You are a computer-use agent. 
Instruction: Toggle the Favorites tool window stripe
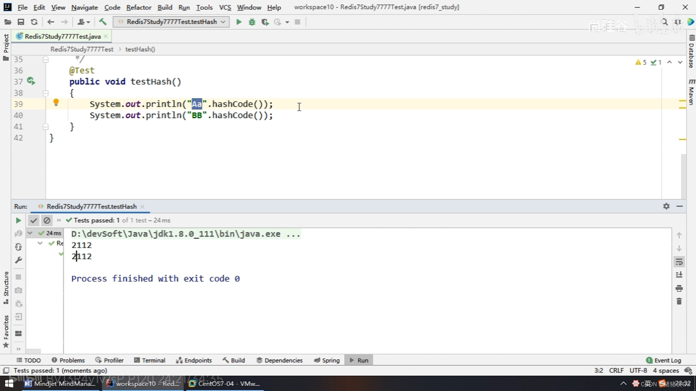[6, 331]
